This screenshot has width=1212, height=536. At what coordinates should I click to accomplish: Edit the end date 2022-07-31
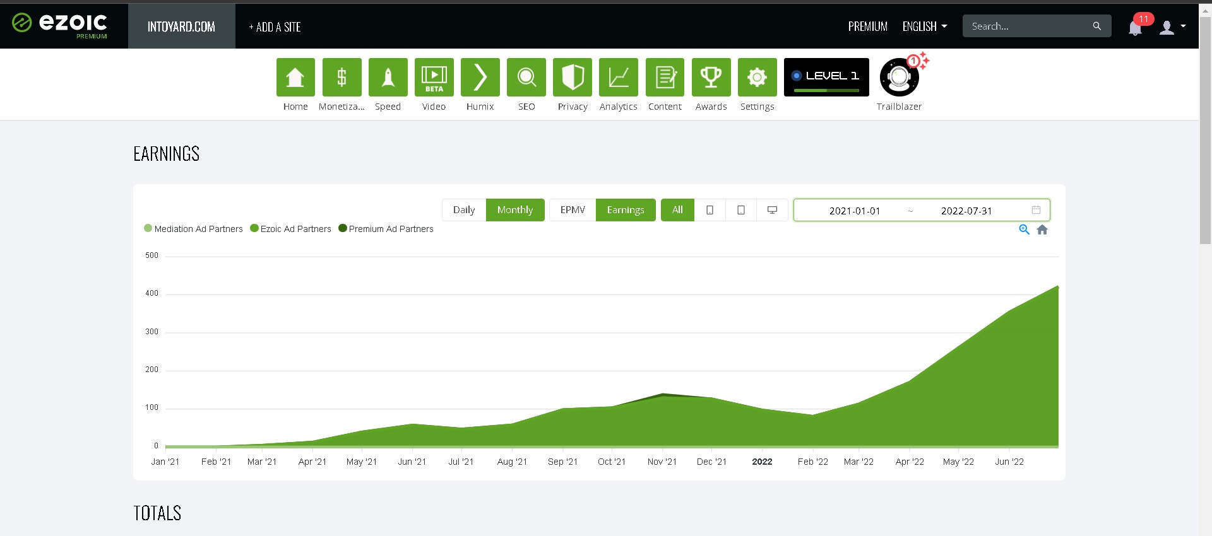[x=966, y=211]
